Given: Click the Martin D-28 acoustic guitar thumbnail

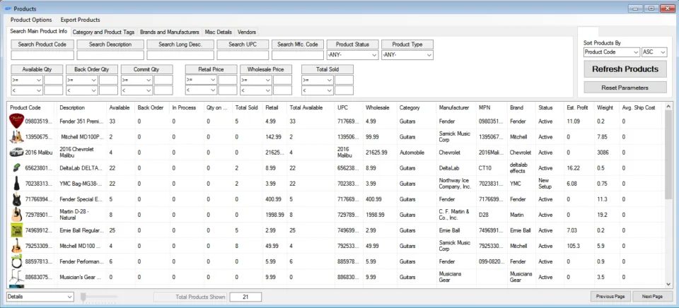Looking at the screenshot, I should [x=16, y=215].
